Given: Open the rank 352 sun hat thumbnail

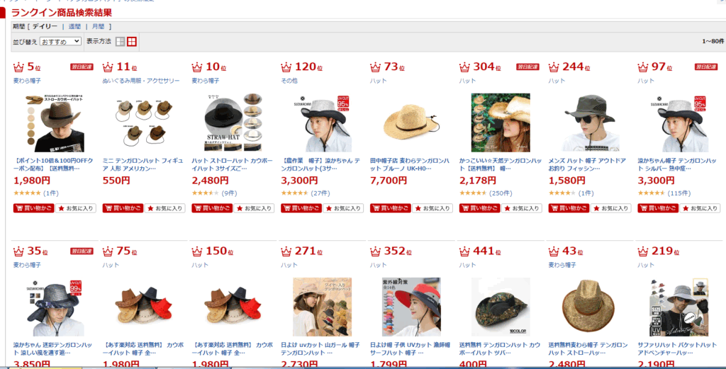Looking at the screenshot, I should [x=411, y=307].
